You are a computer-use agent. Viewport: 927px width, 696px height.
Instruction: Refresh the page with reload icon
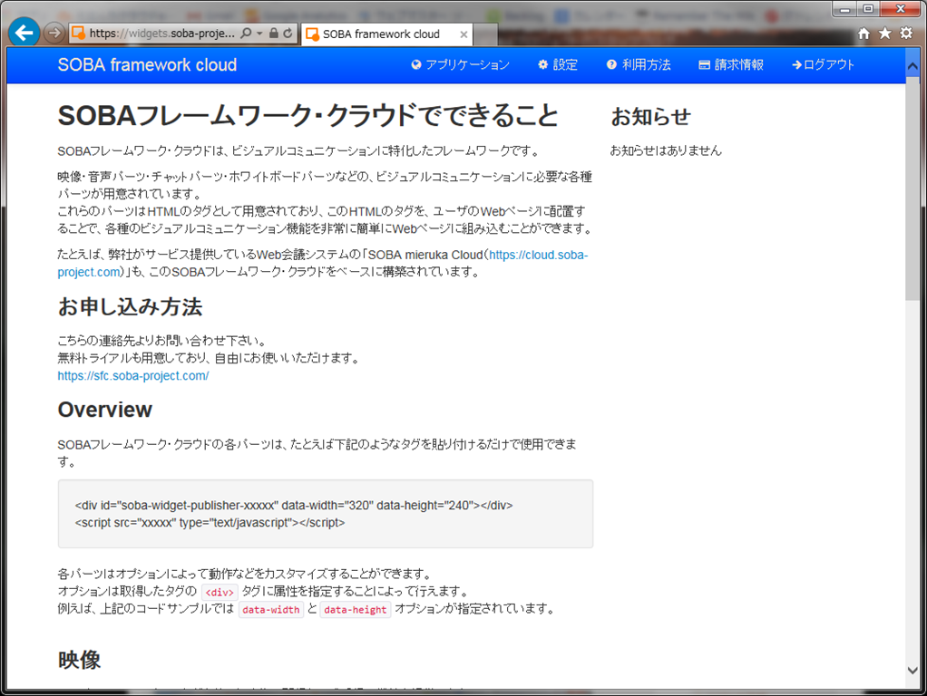tap(288, 34)
